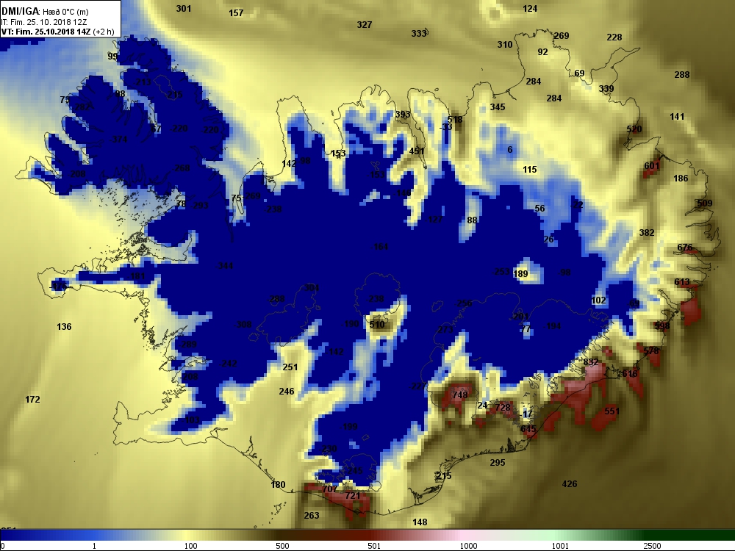Click the legend label '1000'
The width and height of the screenshot is (735, 551).
pos(468,546)
